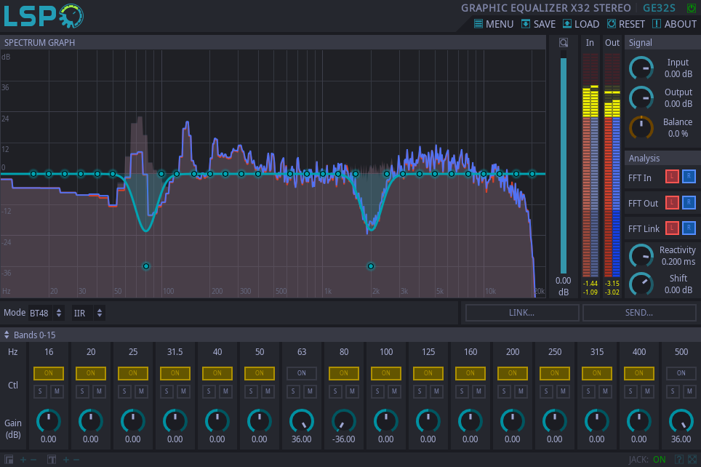Open the ABOUT menu item
Viewport: 701px width, 467px height.
point(675,24)
